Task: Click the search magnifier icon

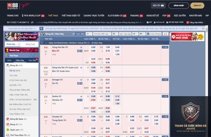Action: point(41,28)
